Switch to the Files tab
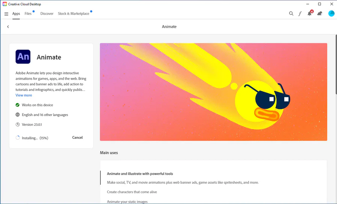This screenshot has width=337, height=204. coord(28,13)
